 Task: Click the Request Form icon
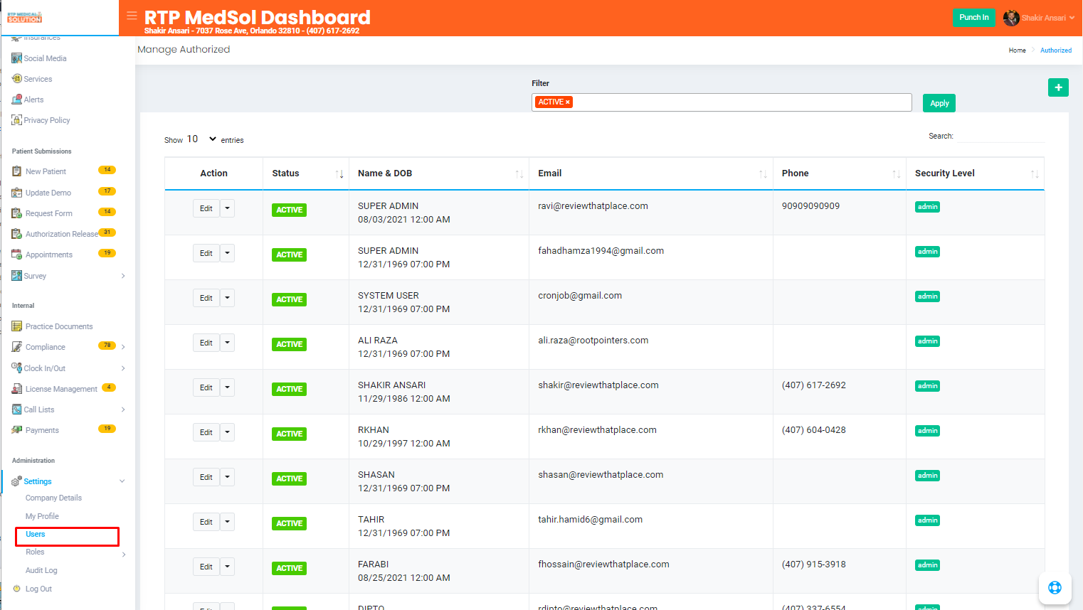coord(16,213)
